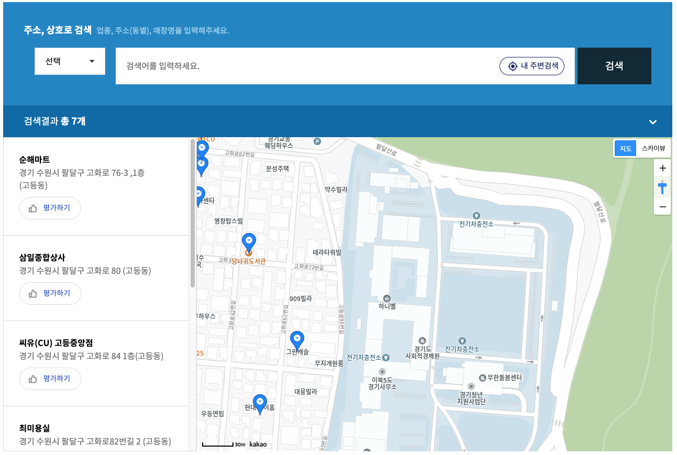
Task: Click the 이북5도 경기사무소 map icon
Action: [382, 372]
